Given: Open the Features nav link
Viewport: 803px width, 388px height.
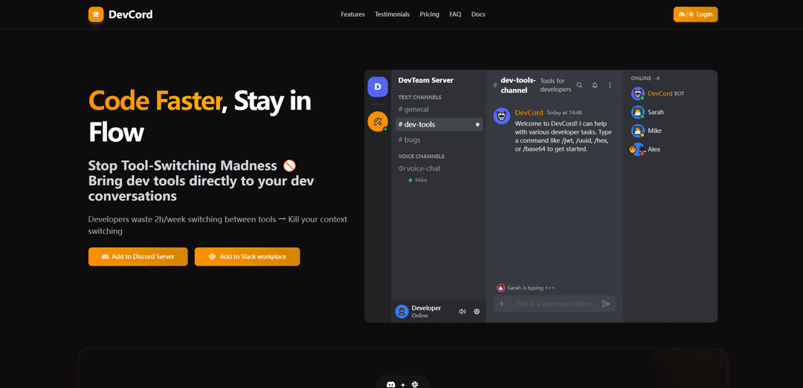Looking at the screenshot, I should [353, 14].
